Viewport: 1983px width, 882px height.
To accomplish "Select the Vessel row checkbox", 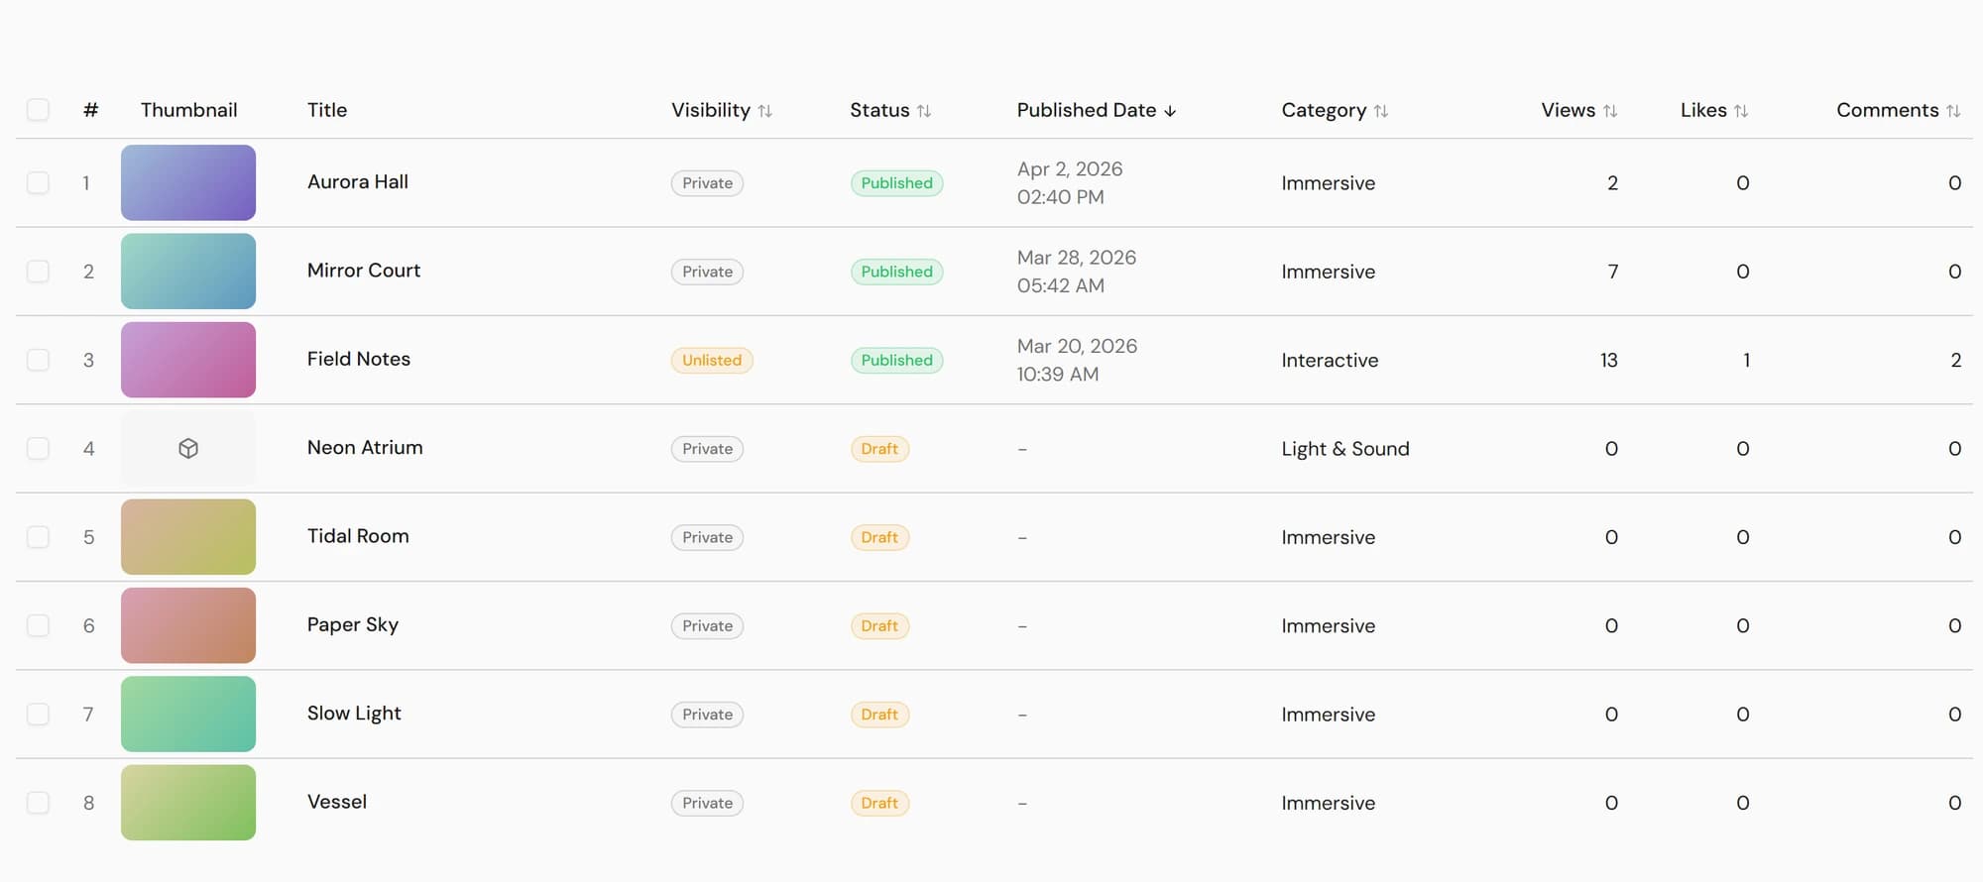I will click(x=38, y=803).
